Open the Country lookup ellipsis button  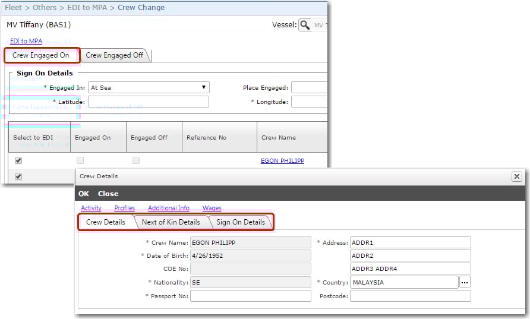point(465,282)
